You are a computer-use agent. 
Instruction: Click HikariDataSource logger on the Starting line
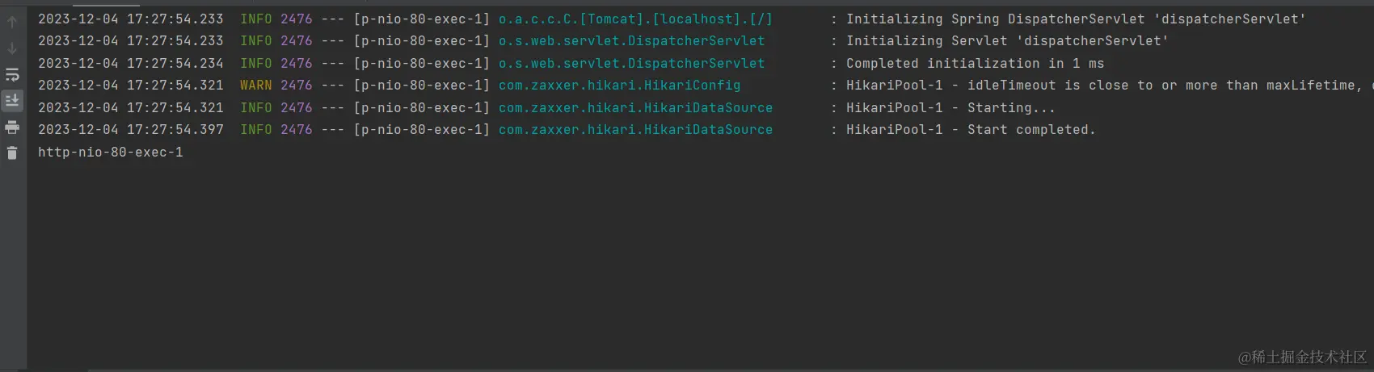635,107
